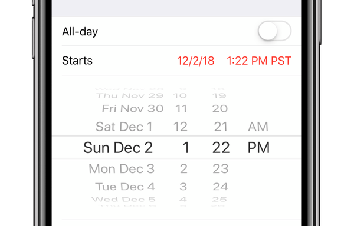The height and width of the screenshot is (226, 354).
Task: Select Wed Dec 5 in date wheel
Action: click(123, 199)
